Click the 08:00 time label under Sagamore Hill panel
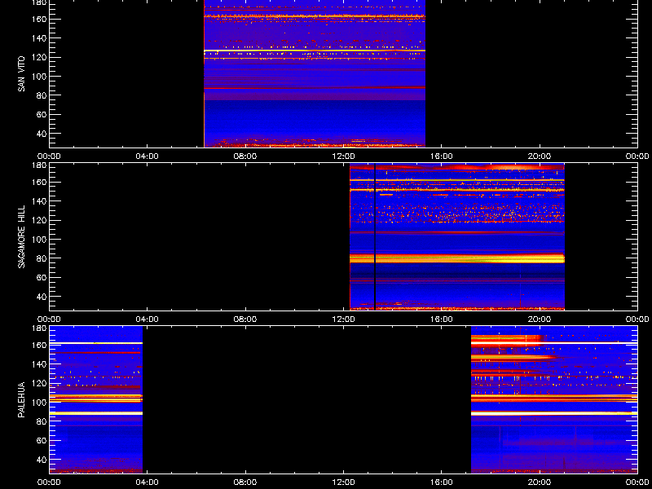The width and height of the screenshot is (652, 489). click(x=245, y=319)
